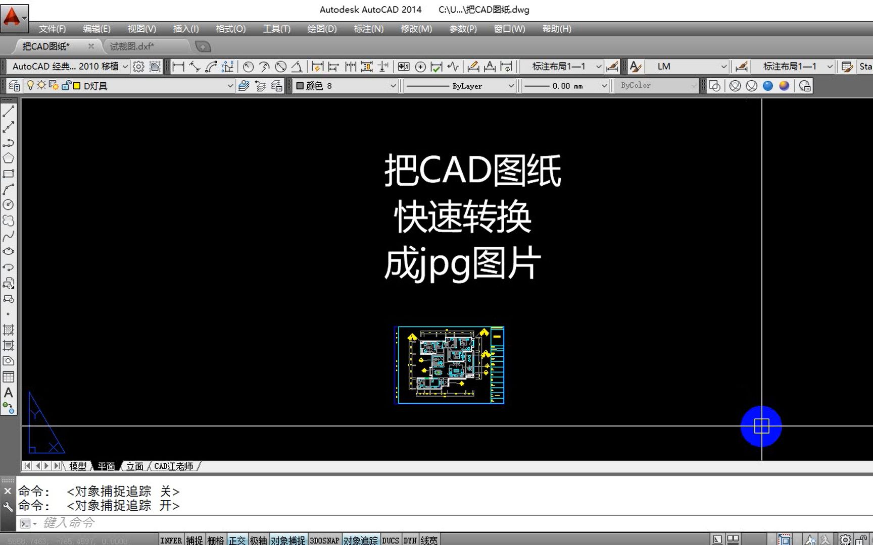Open the 插入(I) menu
The width and height of the screenshot is (873, 545).
[x=185, y=29]
